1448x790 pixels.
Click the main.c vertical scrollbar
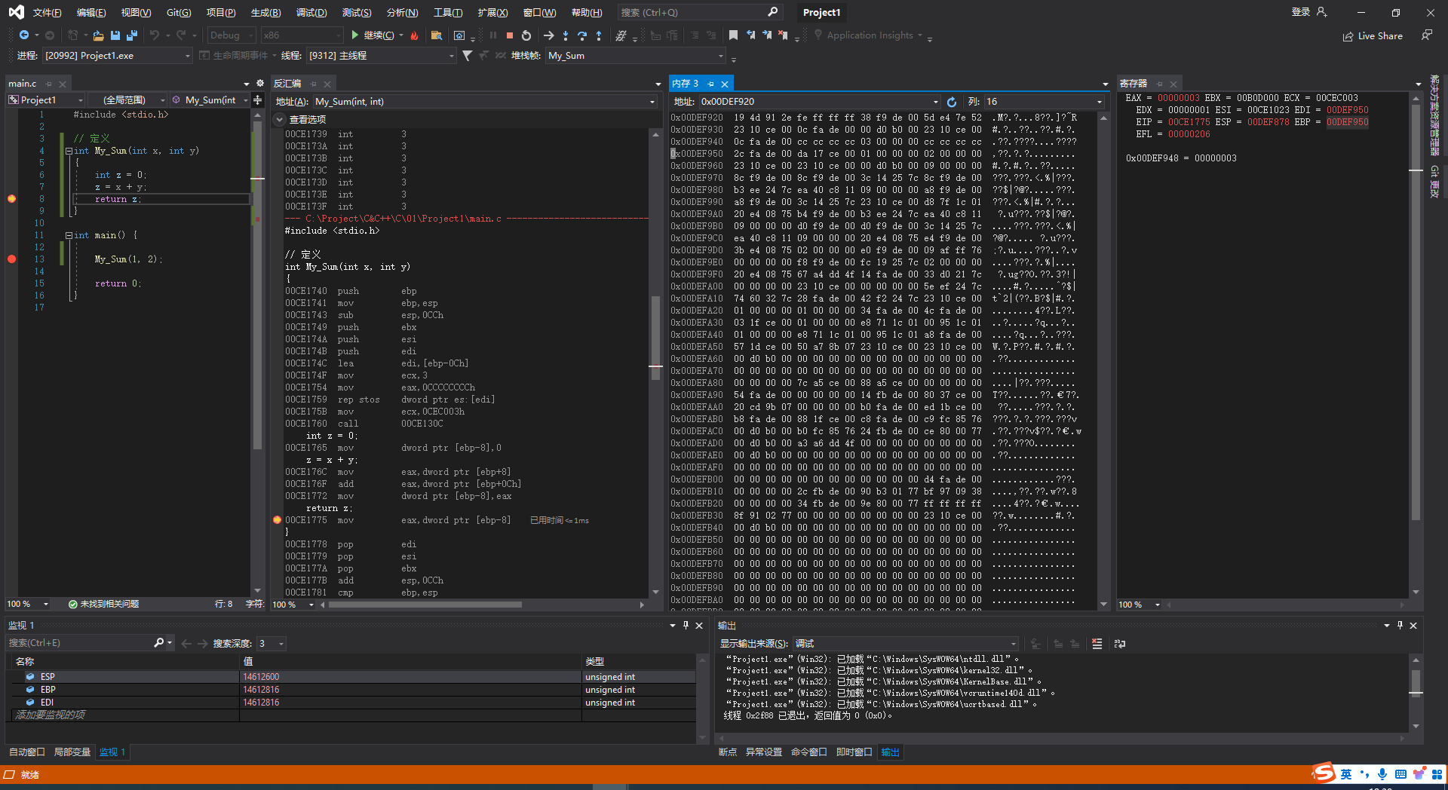click(x=257, y=286)
